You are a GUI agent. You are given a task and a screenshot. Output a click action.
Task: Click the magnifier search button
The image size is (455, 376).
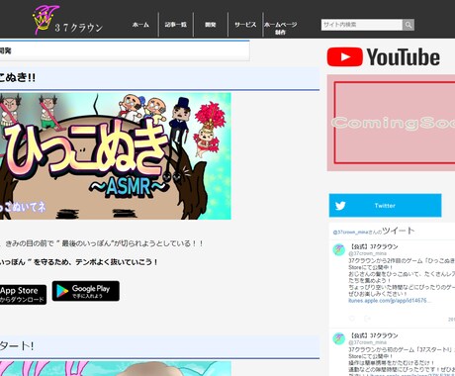click(409, 25)
